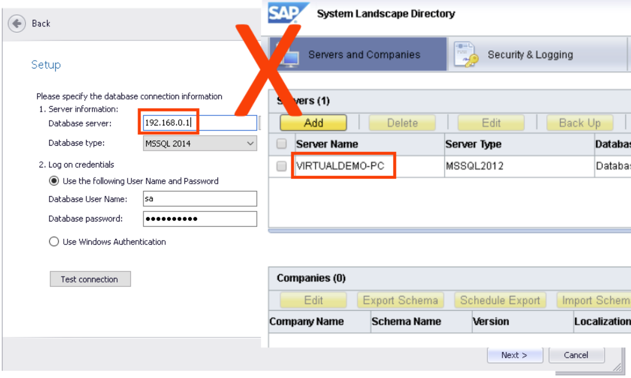Click the Database password field
Viewport: 631px width, 378px height.
pyautogui.click(x=200, y=219)
